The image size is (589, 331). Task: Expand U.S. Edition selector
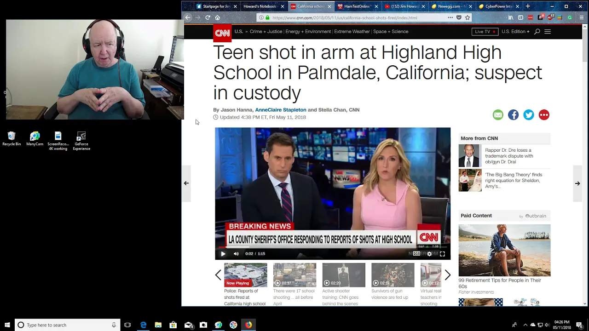tap(515, 32)
